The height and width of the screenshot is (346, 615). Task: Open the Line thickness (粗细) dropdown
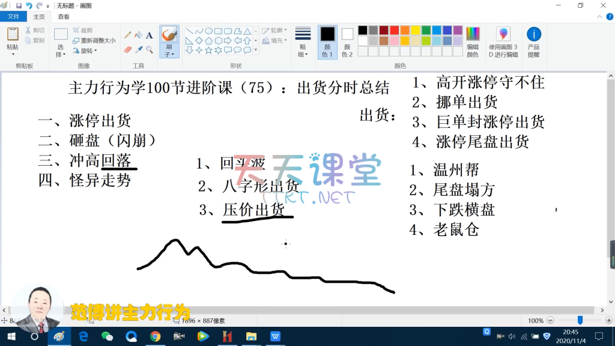(x=303, y=42)
